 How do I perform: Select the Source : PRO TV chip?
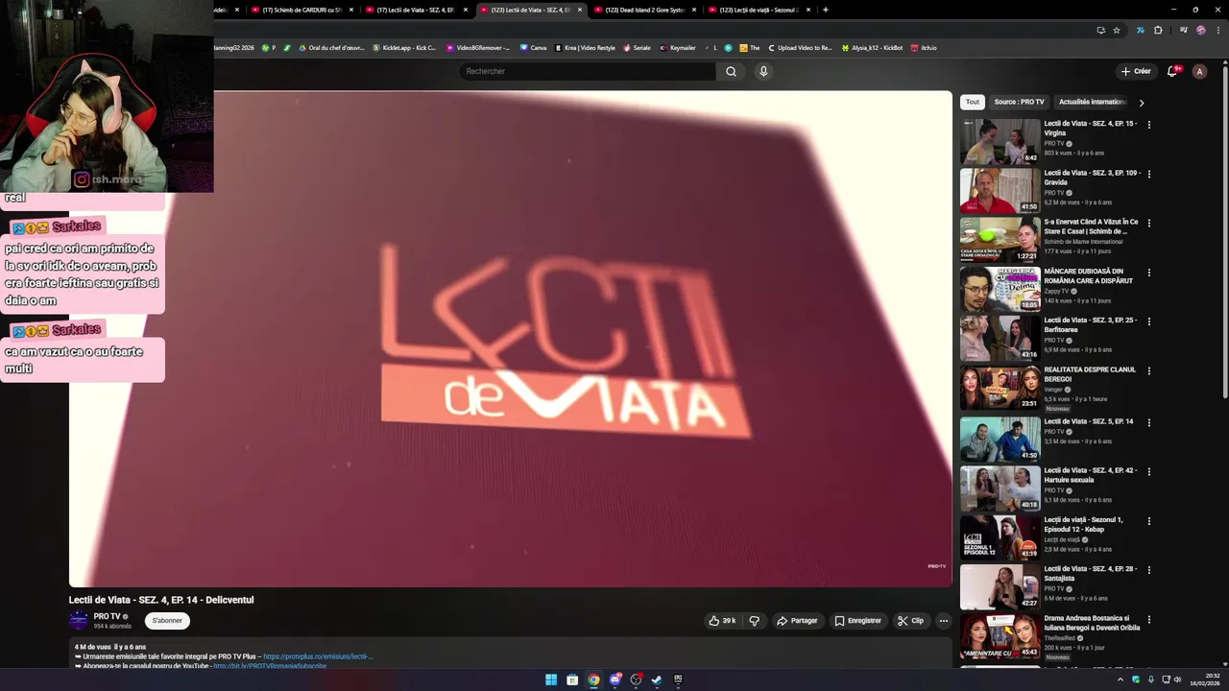[1019, 102]
